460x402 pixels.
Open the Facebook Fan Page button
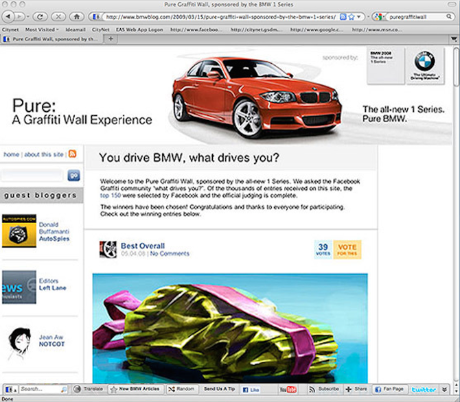point(389,389)
